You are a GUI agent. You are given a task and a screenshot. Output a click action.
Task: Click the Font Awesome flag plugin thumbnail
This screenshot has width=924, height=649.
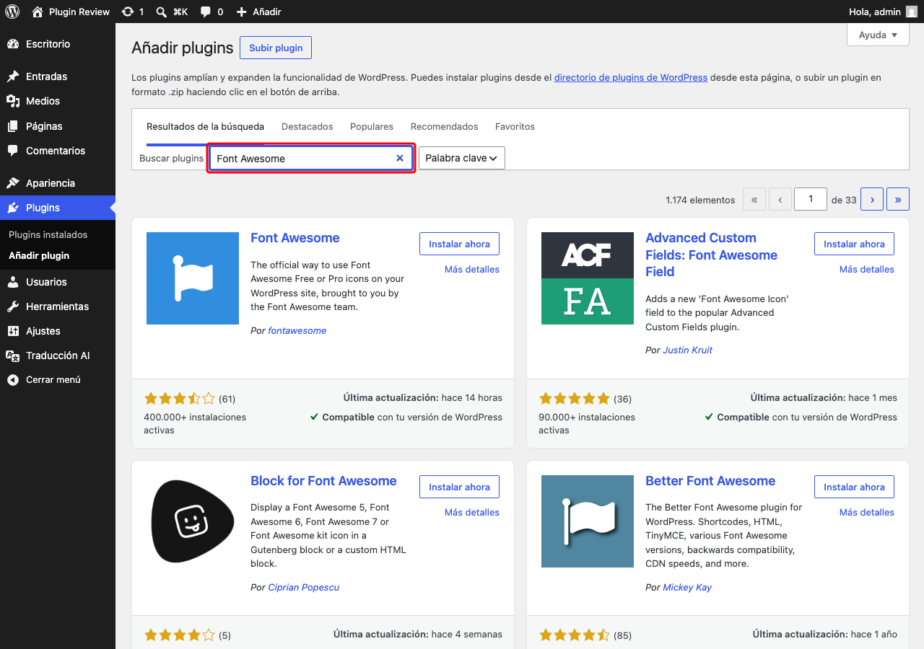[193, 278]
